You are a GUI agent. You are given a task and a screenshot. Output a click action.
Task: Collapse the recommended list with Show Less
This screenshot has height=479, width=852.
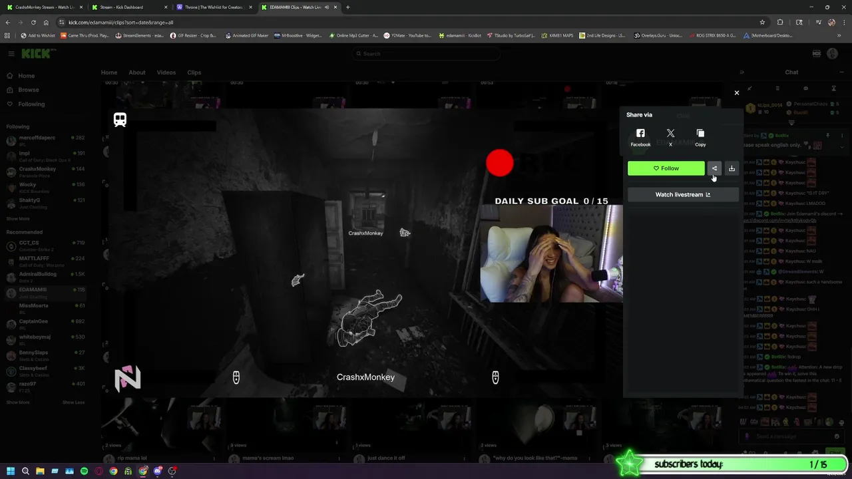[73, 402]
